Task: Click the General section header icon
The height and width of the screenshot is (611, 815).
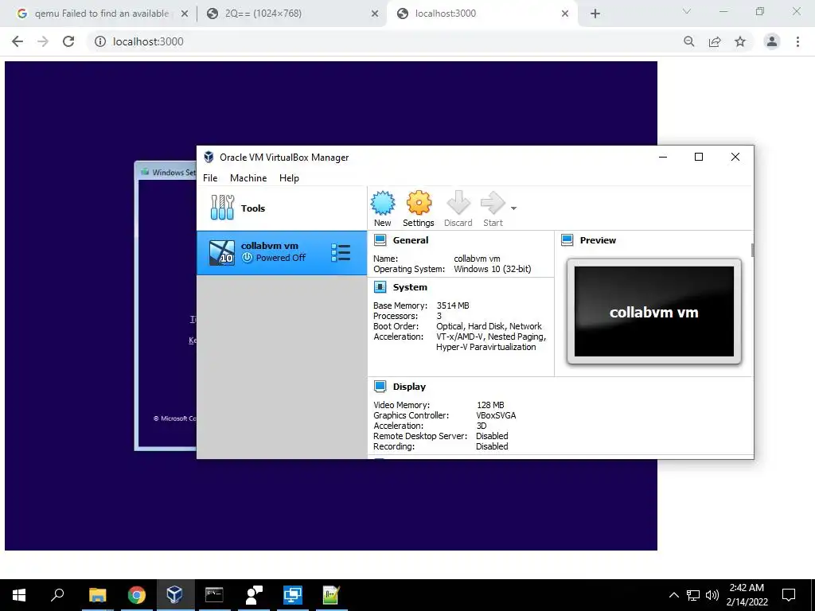Action: click(380, 240)
